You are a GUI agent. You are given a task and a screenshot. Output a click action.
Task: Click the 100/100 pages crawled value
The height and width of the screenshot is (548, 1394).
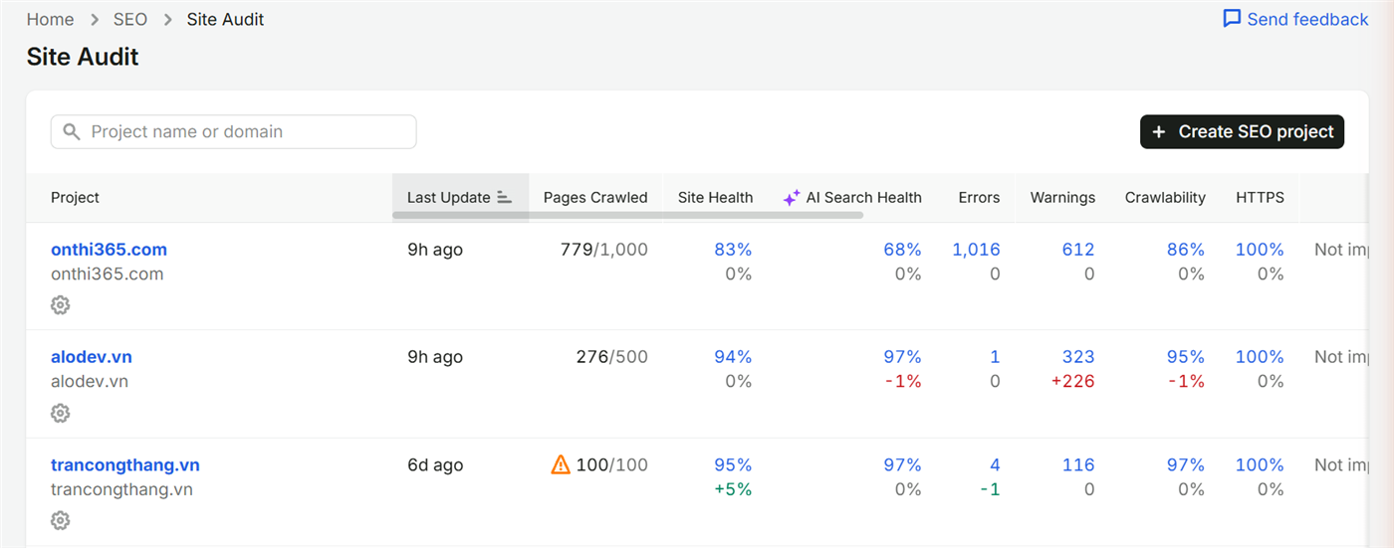611,464
